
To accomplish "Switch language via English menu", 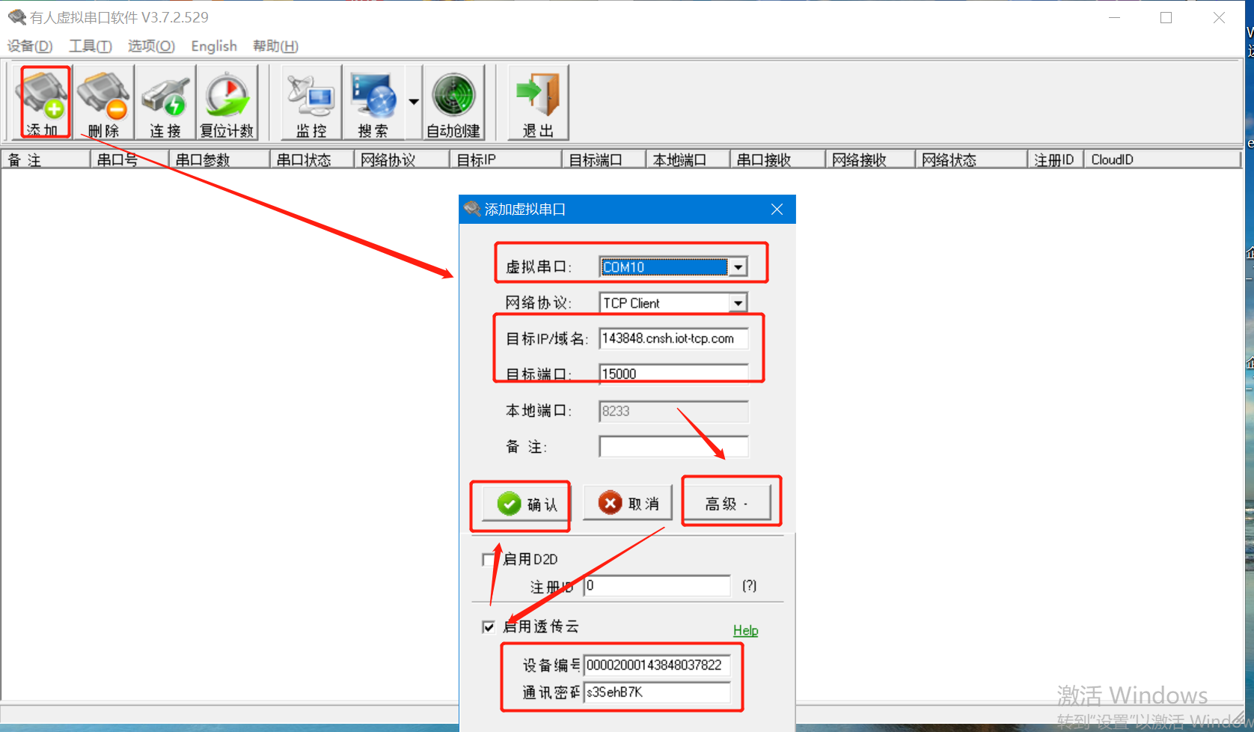I will pyautogui.click(x=214, y=46).
